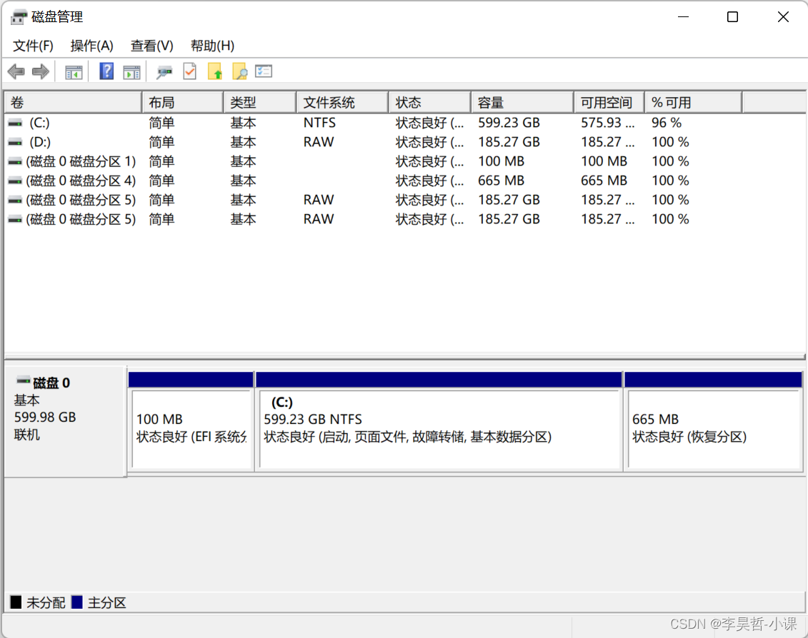This screenshot has width=808, height=638.
Task: Click the 599.23 GB capacity cell
Action: coord(509,123)
